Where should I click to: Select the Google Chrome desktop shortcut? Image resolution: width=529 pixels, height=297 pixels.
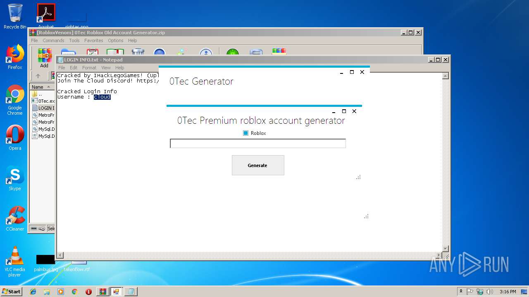tap(15, 100)
